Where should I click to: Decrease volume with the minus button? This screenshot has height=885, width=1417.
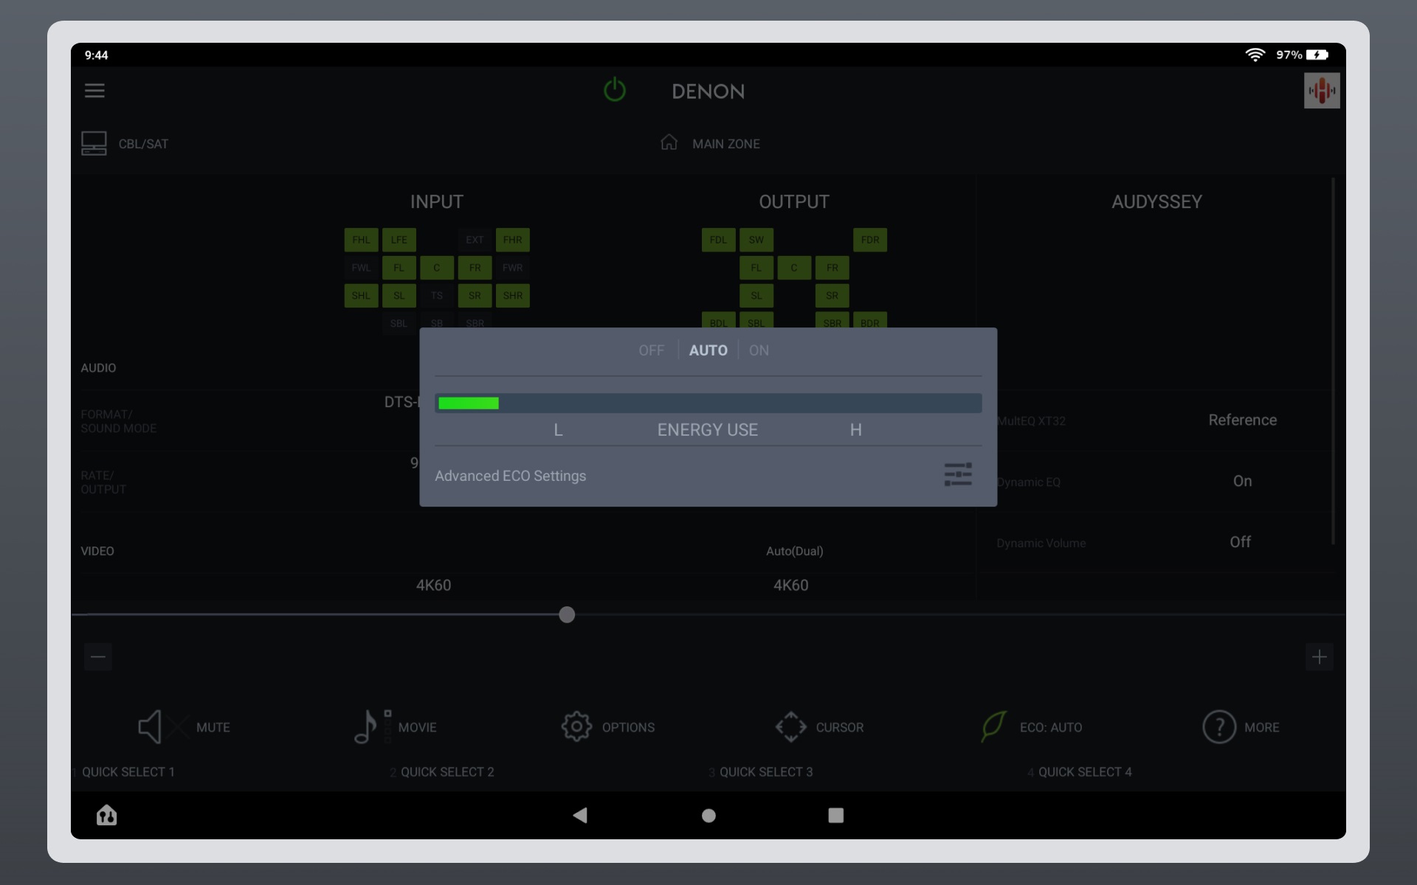(x=97, y=656)
